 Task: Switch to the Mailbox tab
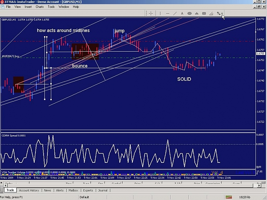73,190
